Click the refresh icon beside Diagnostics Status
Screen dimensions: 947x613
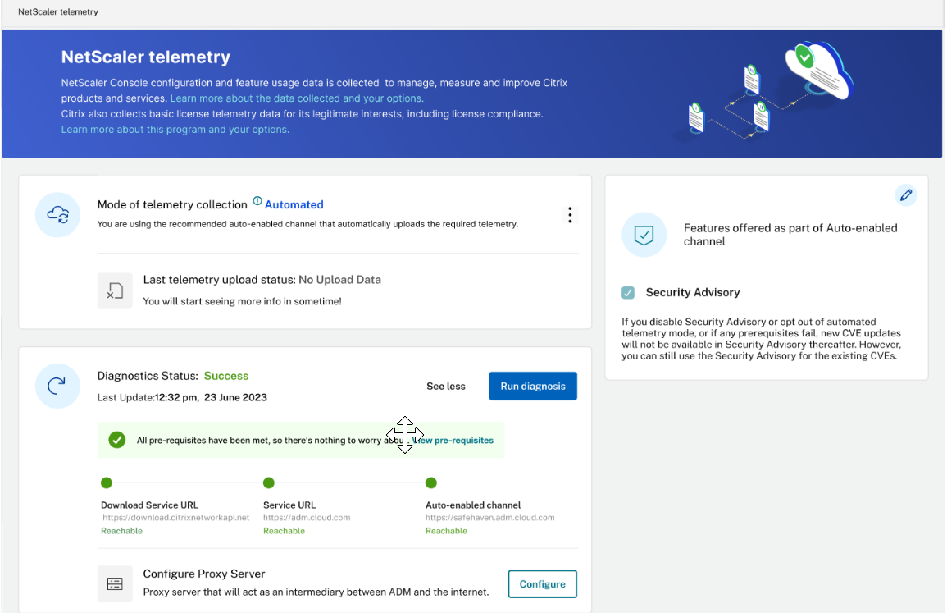tap(57, 386)
